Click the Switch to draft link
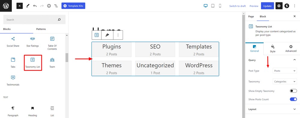Screen dimensions: 300x118 pyautogui.click(x=237, y=6)
